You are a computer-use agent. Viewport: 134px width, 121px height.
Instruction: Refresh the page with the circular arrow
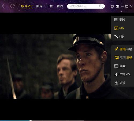(13, 6)
